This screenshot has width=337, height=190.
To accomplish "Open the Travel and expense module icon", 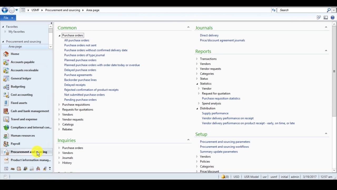I will [x=6, y=119].
